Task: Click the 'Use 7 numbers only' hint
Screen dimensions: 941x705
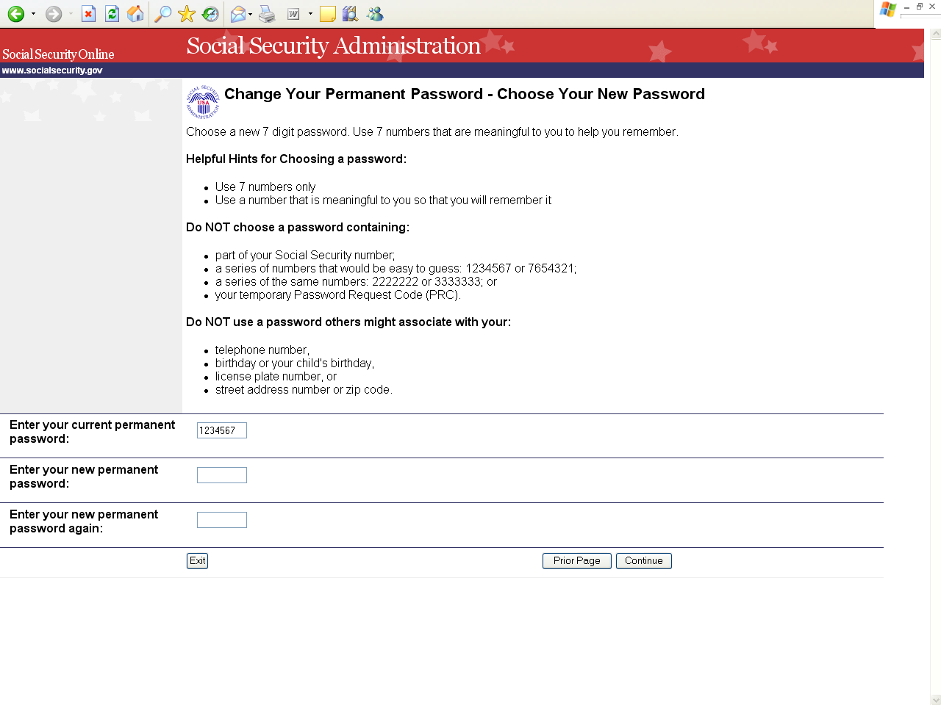Action: [265, 187]
